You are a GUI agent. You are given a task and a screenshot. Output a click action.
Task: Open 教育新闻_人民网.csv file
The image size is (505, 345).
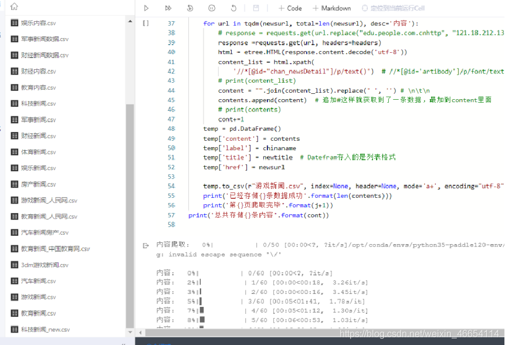pos(49,217)
